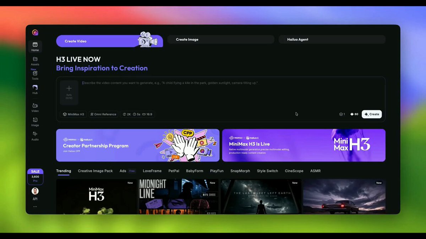The height and width of the screenshot is (239, 426).
Task: Select the CineScope tab
Action: (294, 171)
